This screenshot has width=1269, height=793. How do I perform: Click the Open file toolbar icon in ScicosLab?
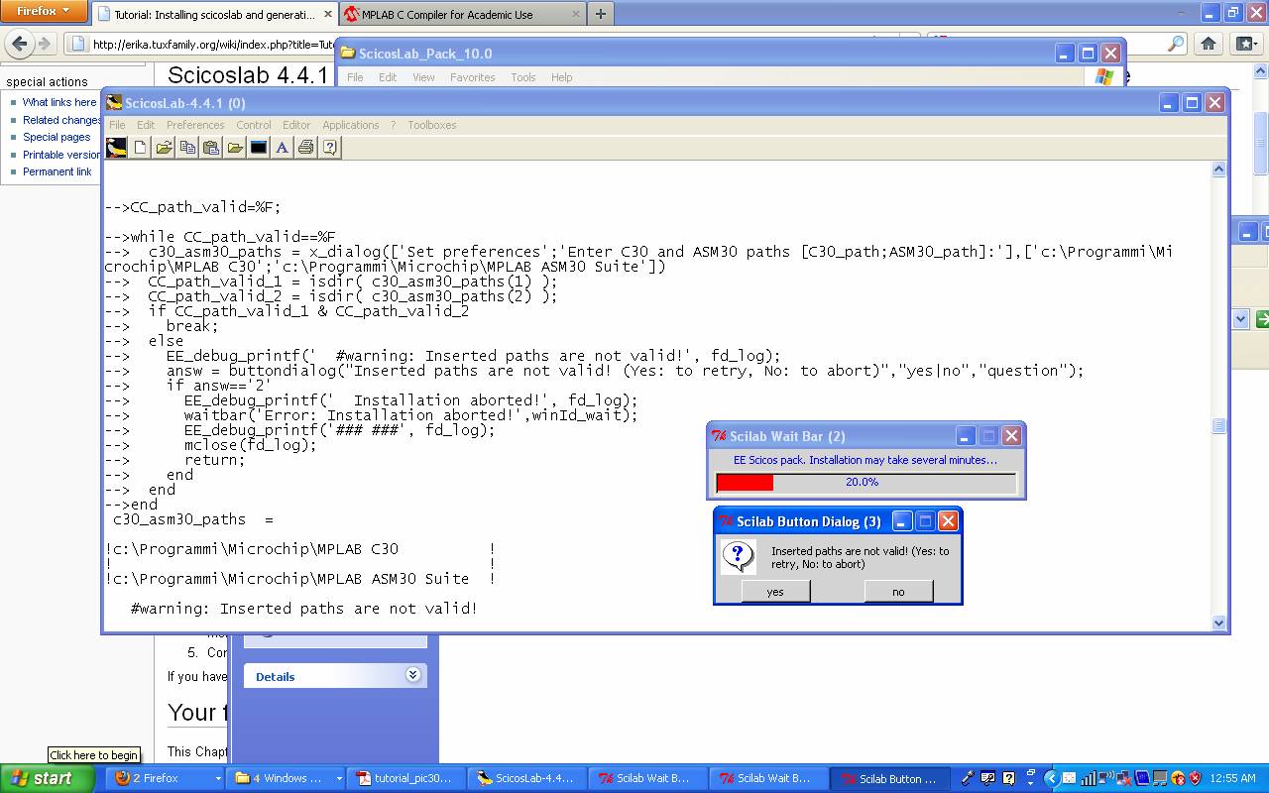pyautogui.click(x=164, y=148)
